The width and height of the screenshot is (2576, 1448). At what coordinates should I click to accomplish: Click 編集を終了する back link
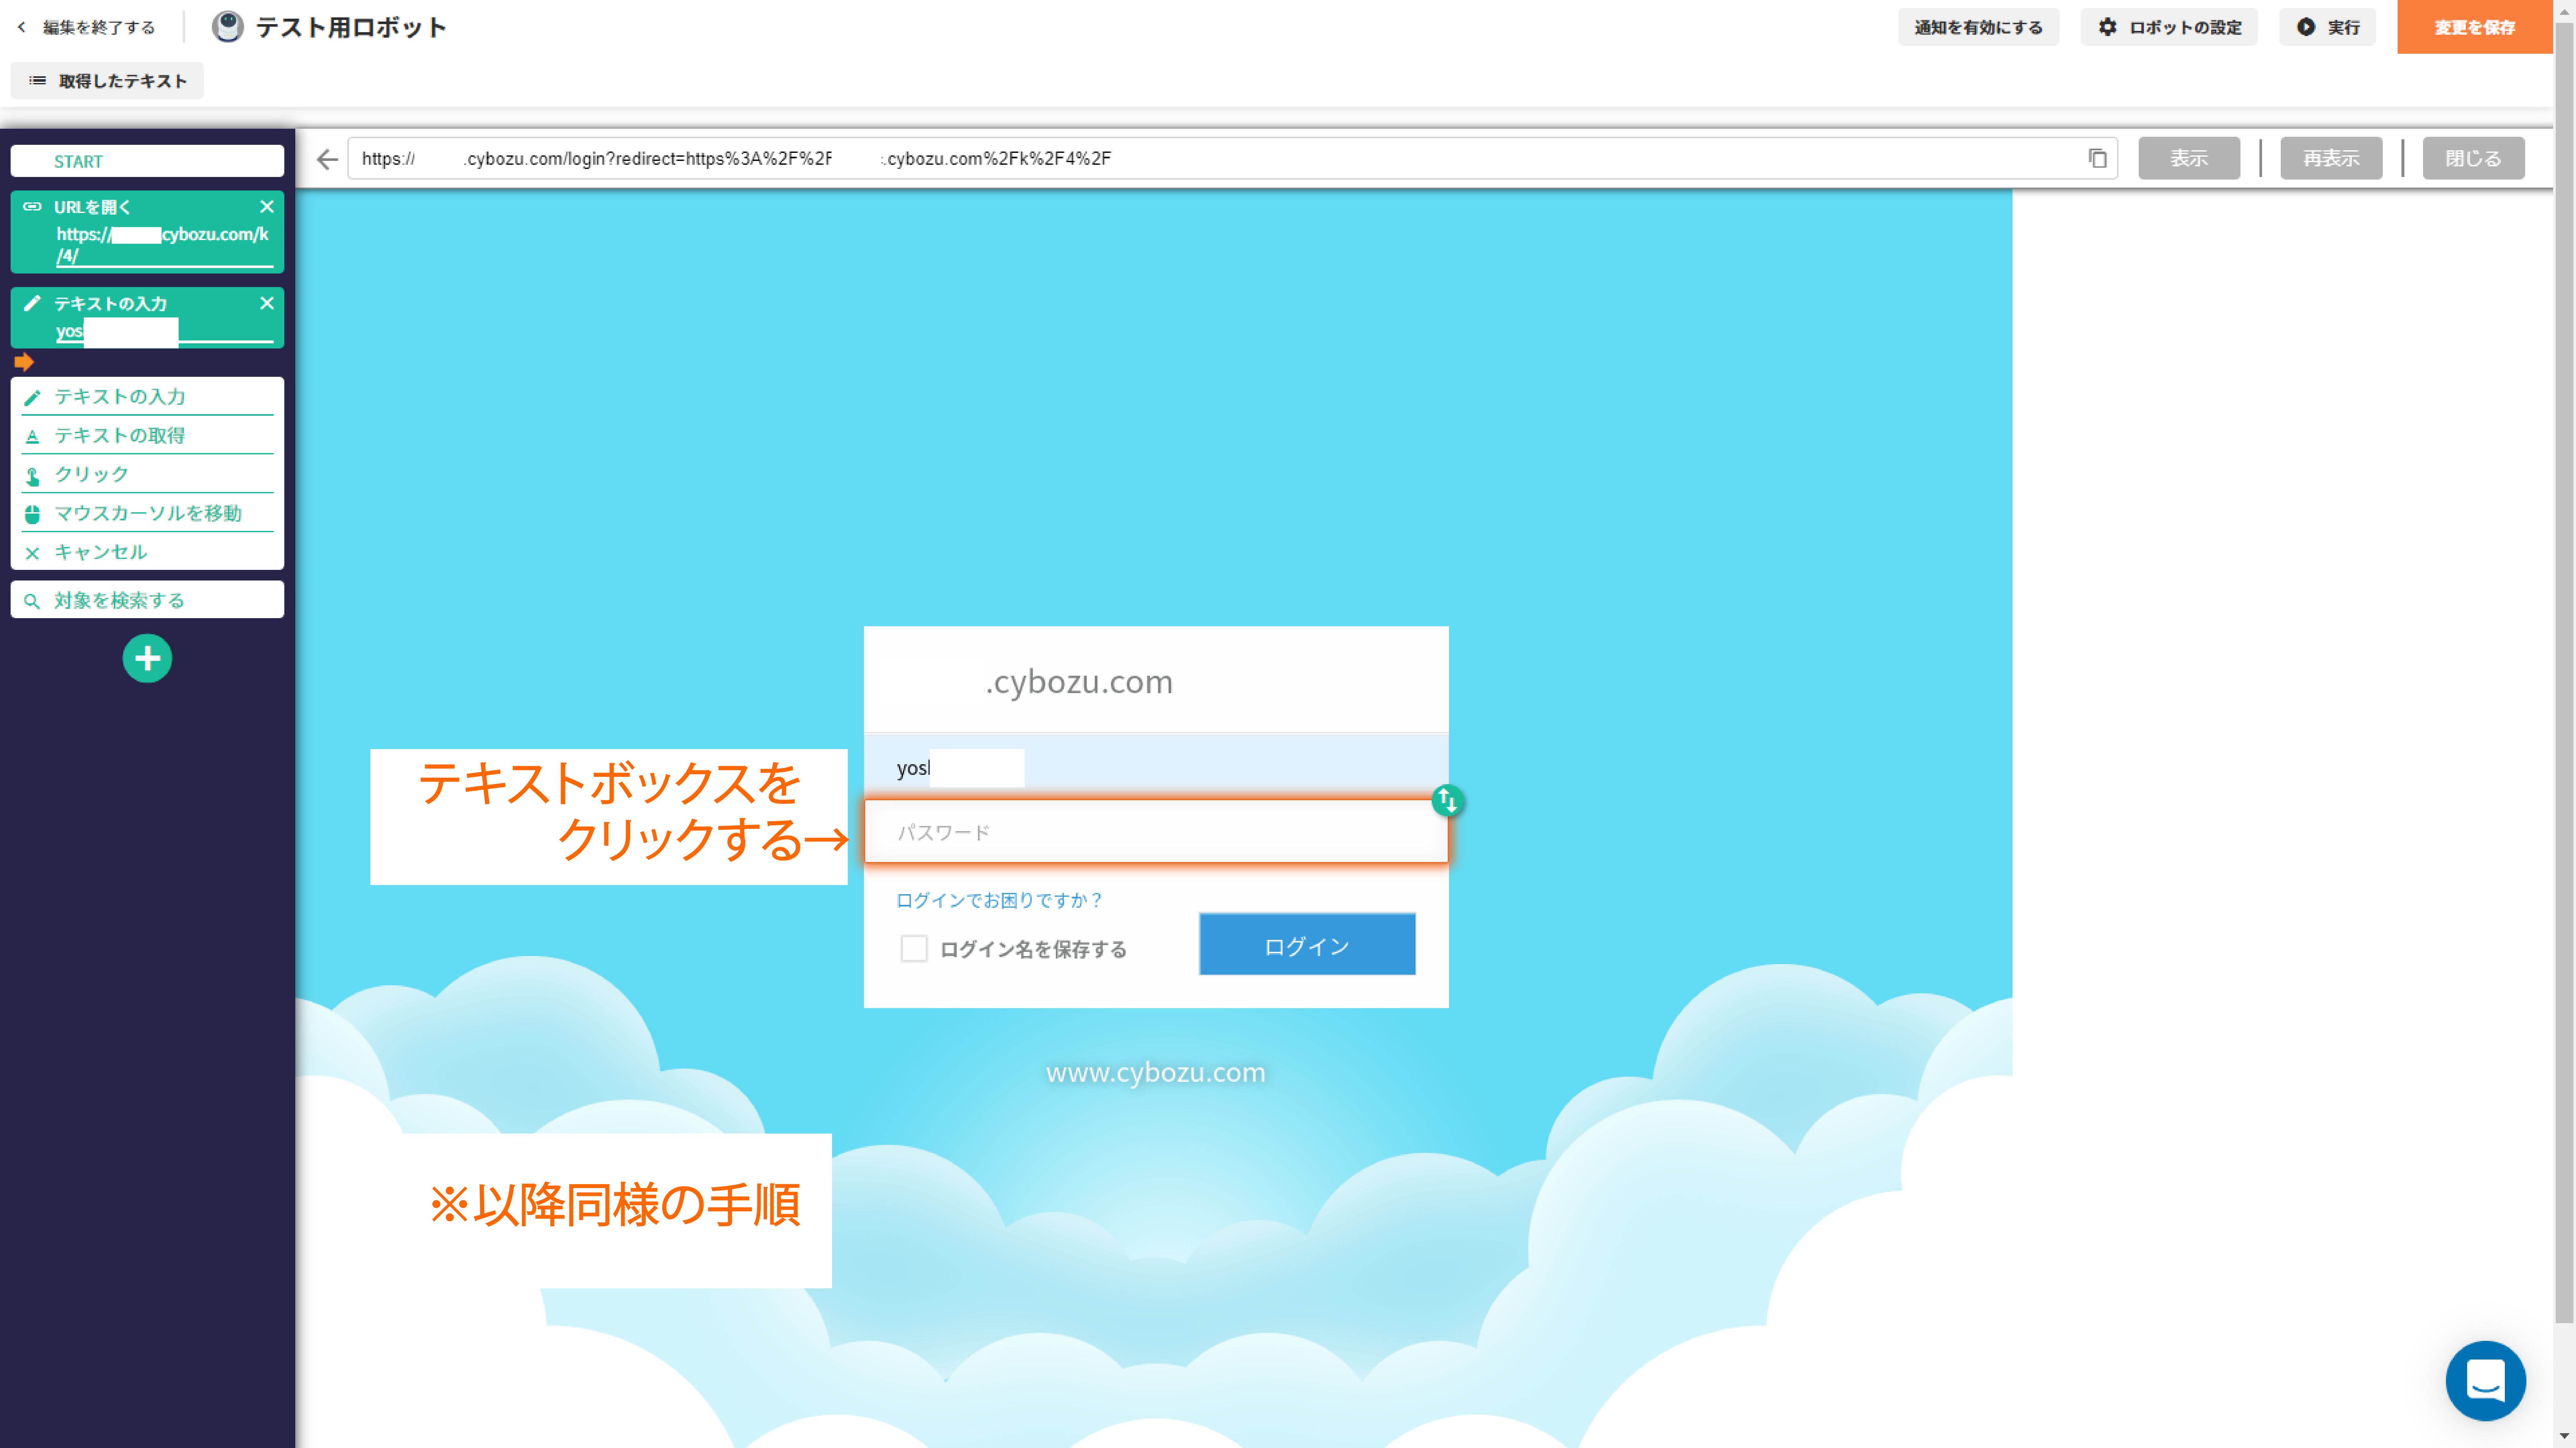[87, 27]
